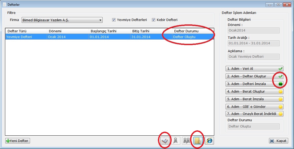Open the Internet Explorer icon button

point(209,141)
